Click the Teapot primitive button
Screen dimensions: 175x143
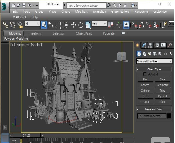coord(145,102)
